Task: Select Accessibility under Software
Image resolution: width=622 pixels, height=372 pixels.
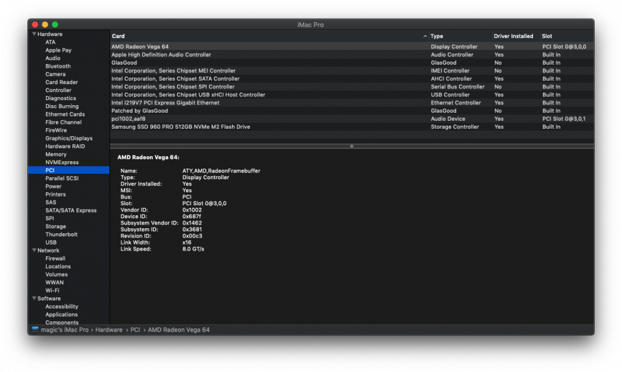Action: click(x=62, y=307)
